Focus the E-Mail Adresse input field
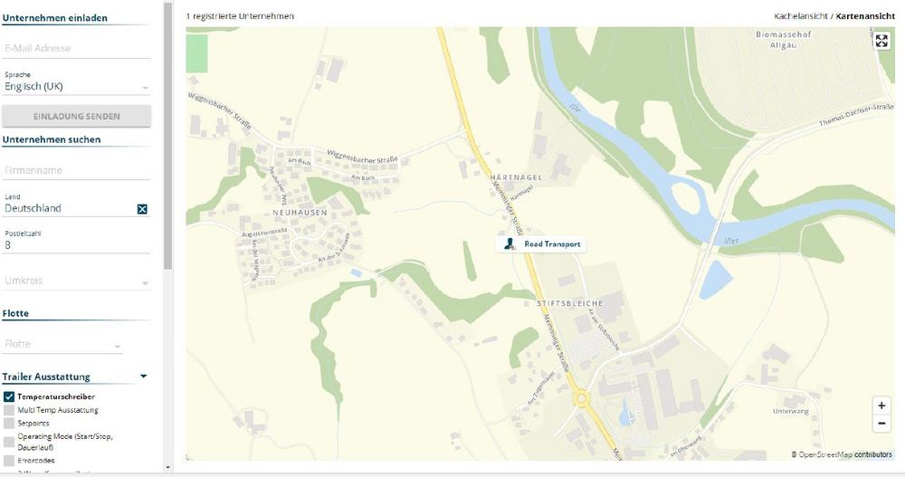905x477 pixels. [x=76, y=49]
